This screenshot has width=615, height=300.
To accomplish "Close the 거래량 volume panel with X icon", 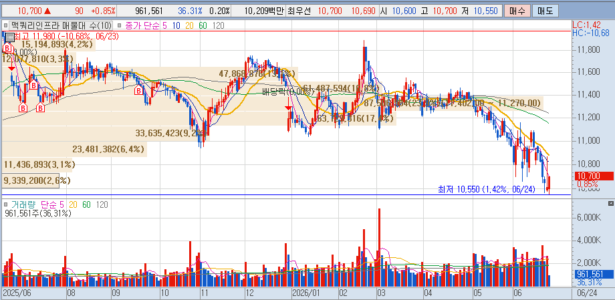I will pos(610,204).
